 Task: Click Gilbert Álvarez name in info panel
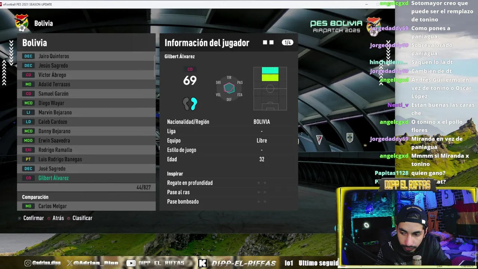pyautogui.click(x=180, y=56)
